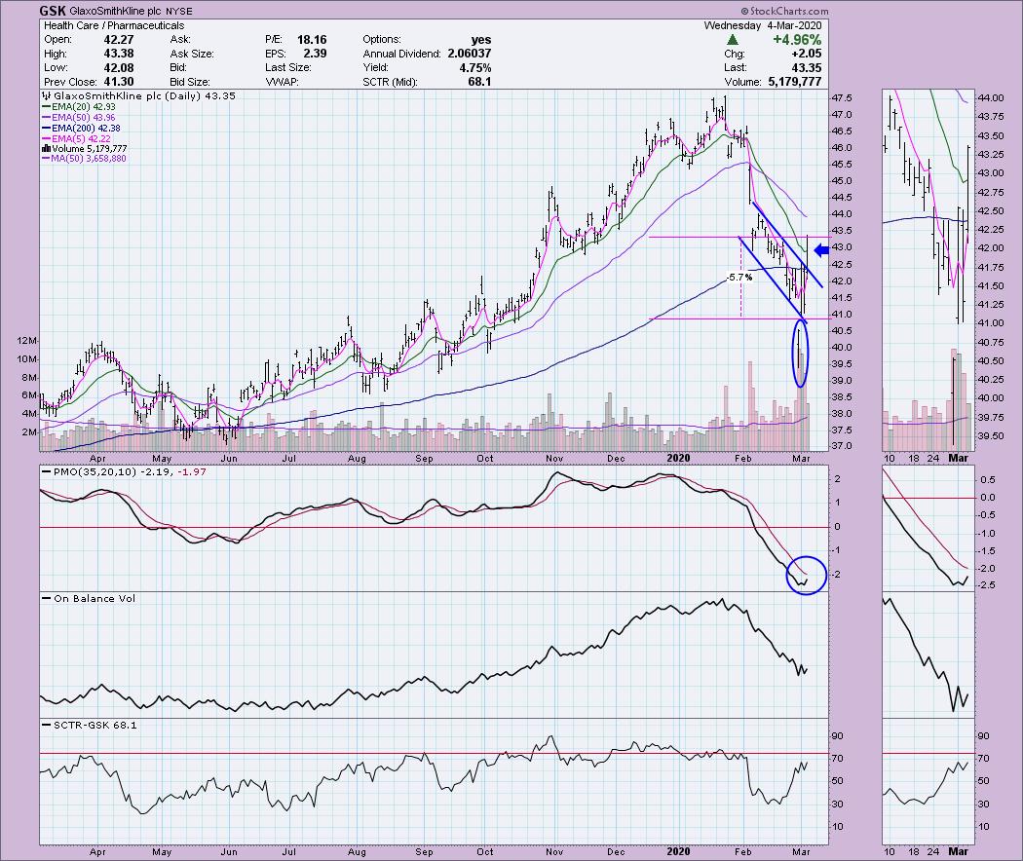Click the 2020 year label on price axis
This screenshot has width=1023, height=861.
678,459
